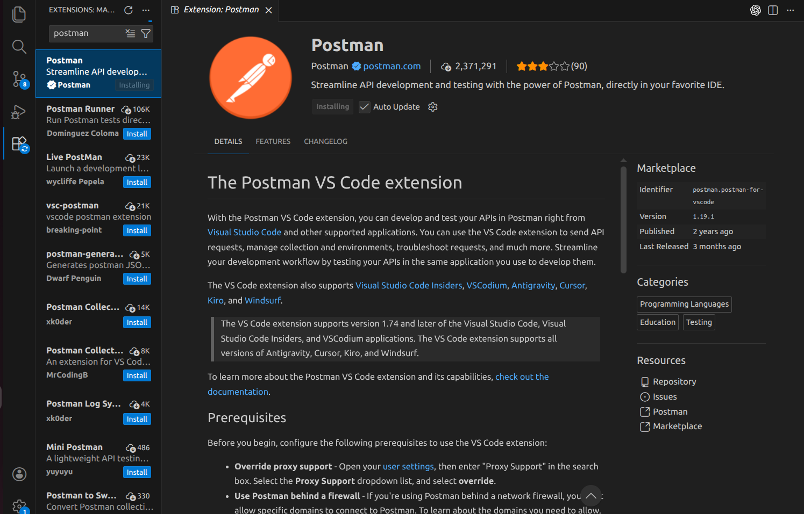Click inside the postman search field
Image resolution: width=804 pixels, height=514 pixels.
click(86, 33)
